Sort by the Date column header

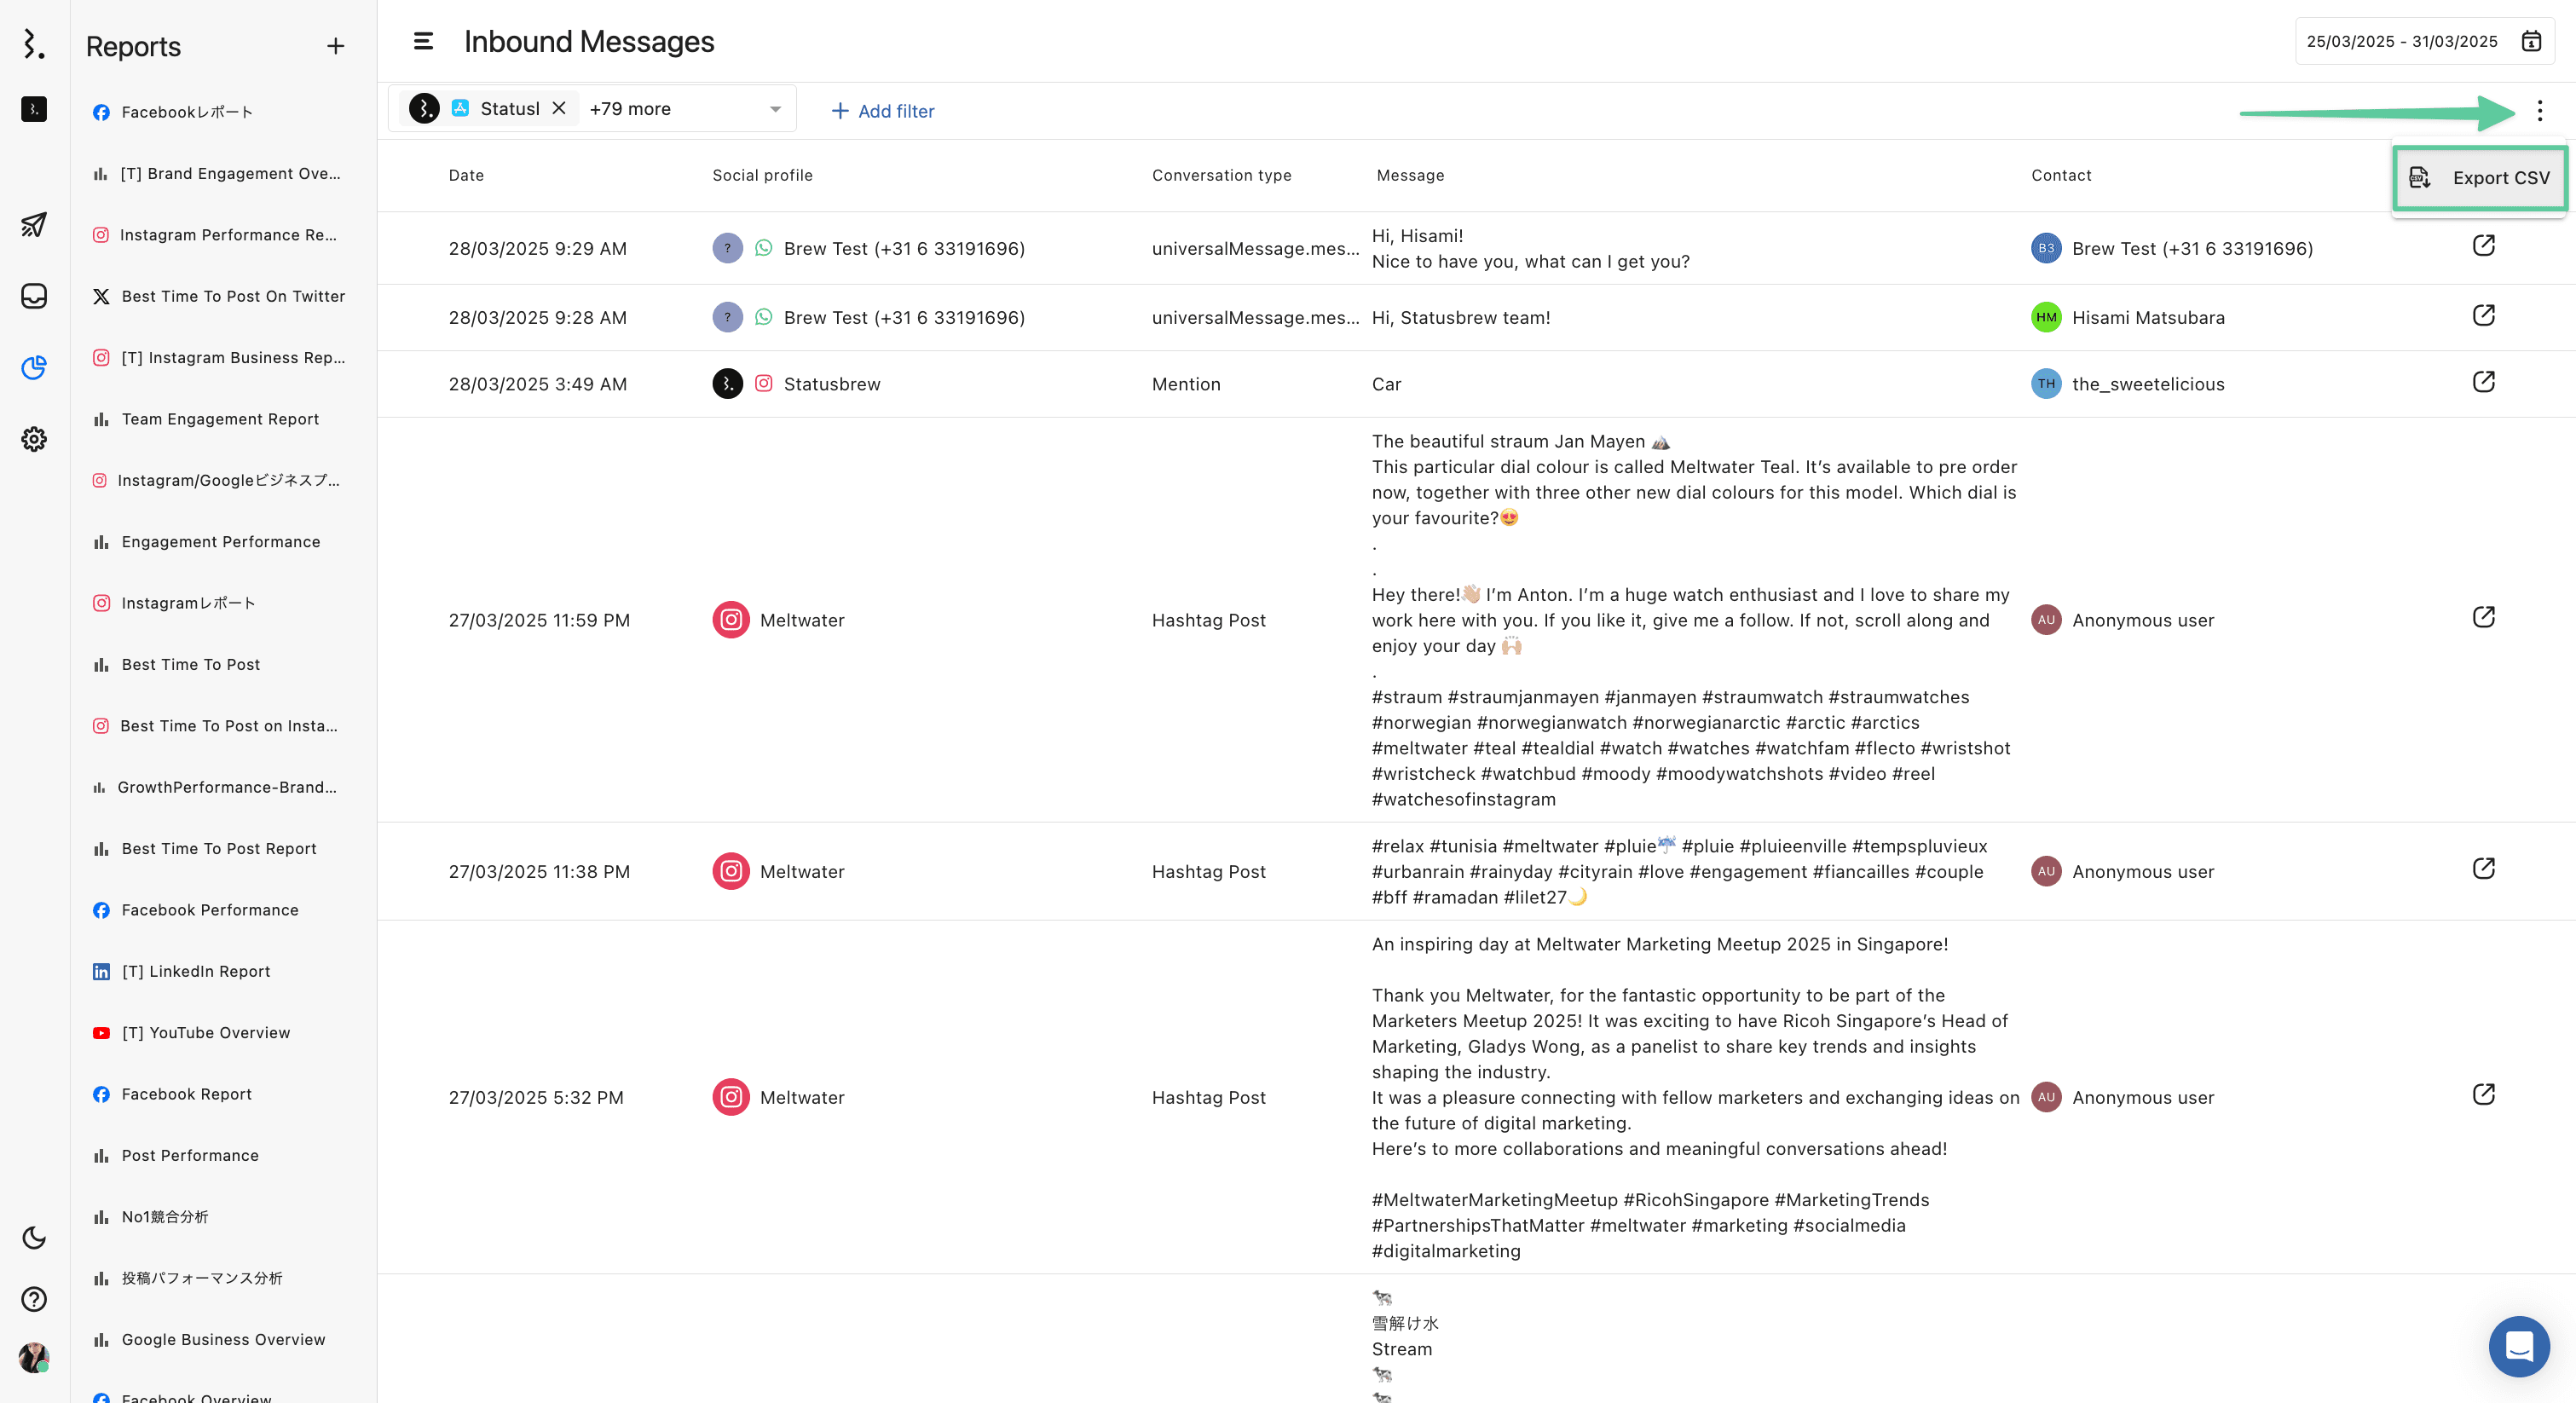[x=466, y=175]
